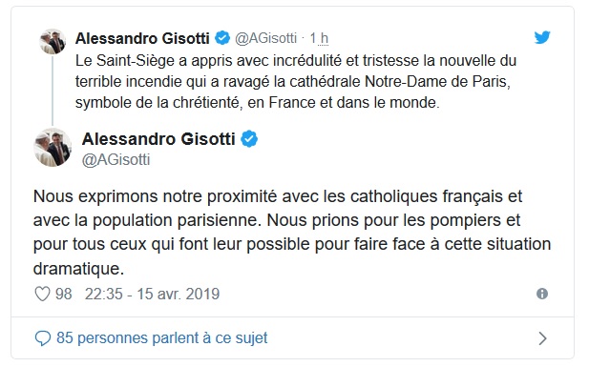Open Alessandro Gisotti name in top tweet

[x=142, y=38]
